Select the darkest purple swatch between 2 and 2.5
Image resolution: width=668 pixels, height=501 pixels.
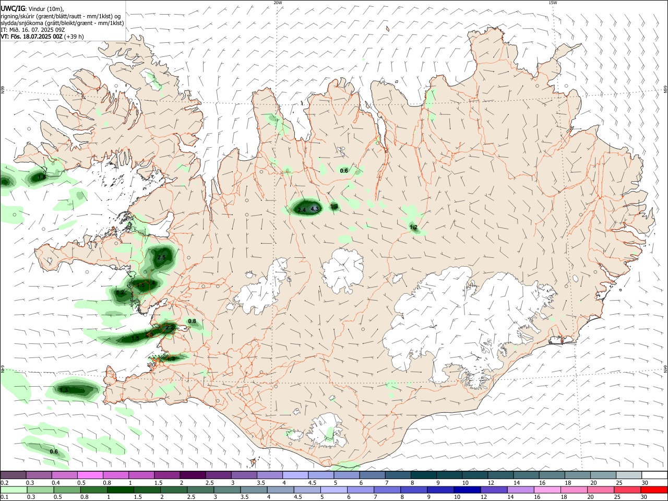point(192,475)
